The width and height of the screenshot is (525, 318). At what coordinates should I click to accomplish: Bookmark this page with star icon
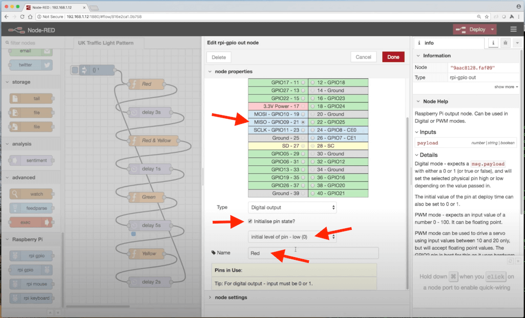[x=487, y=16]
